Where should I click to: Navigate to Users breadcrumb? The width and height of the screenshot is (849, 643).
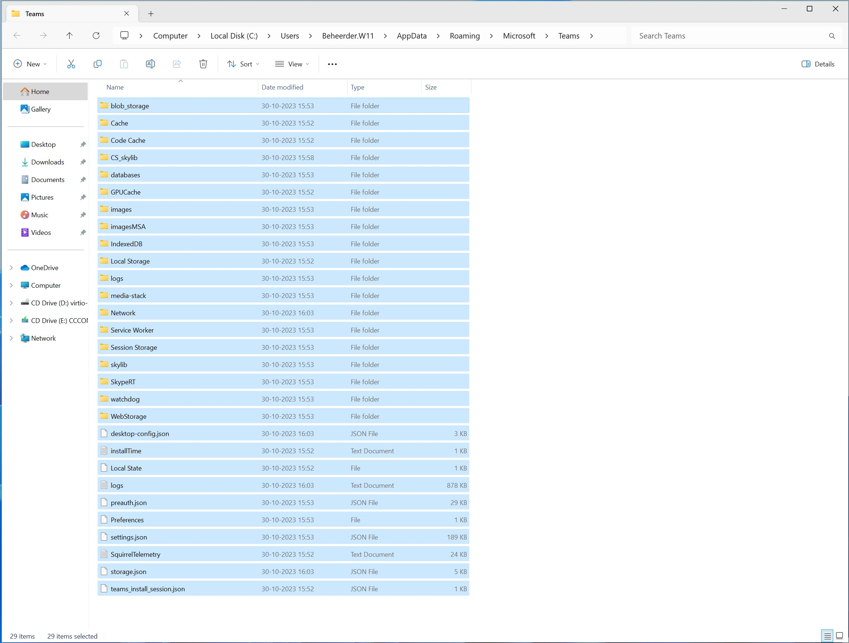click(289, 36)
